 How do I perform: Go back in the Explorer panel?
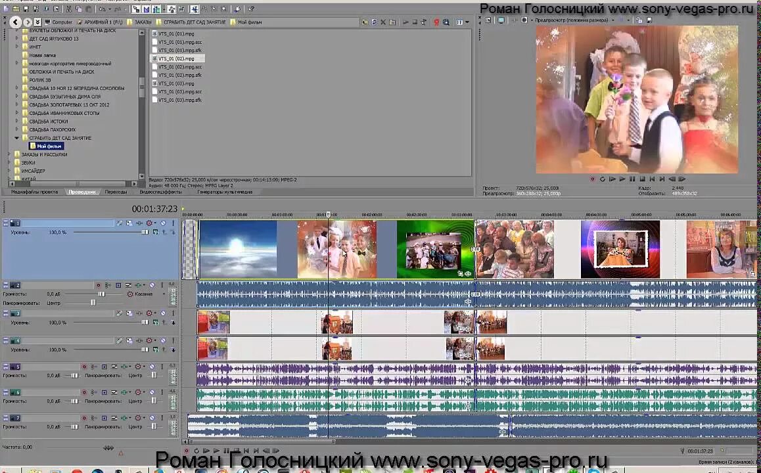click(16, 22)
